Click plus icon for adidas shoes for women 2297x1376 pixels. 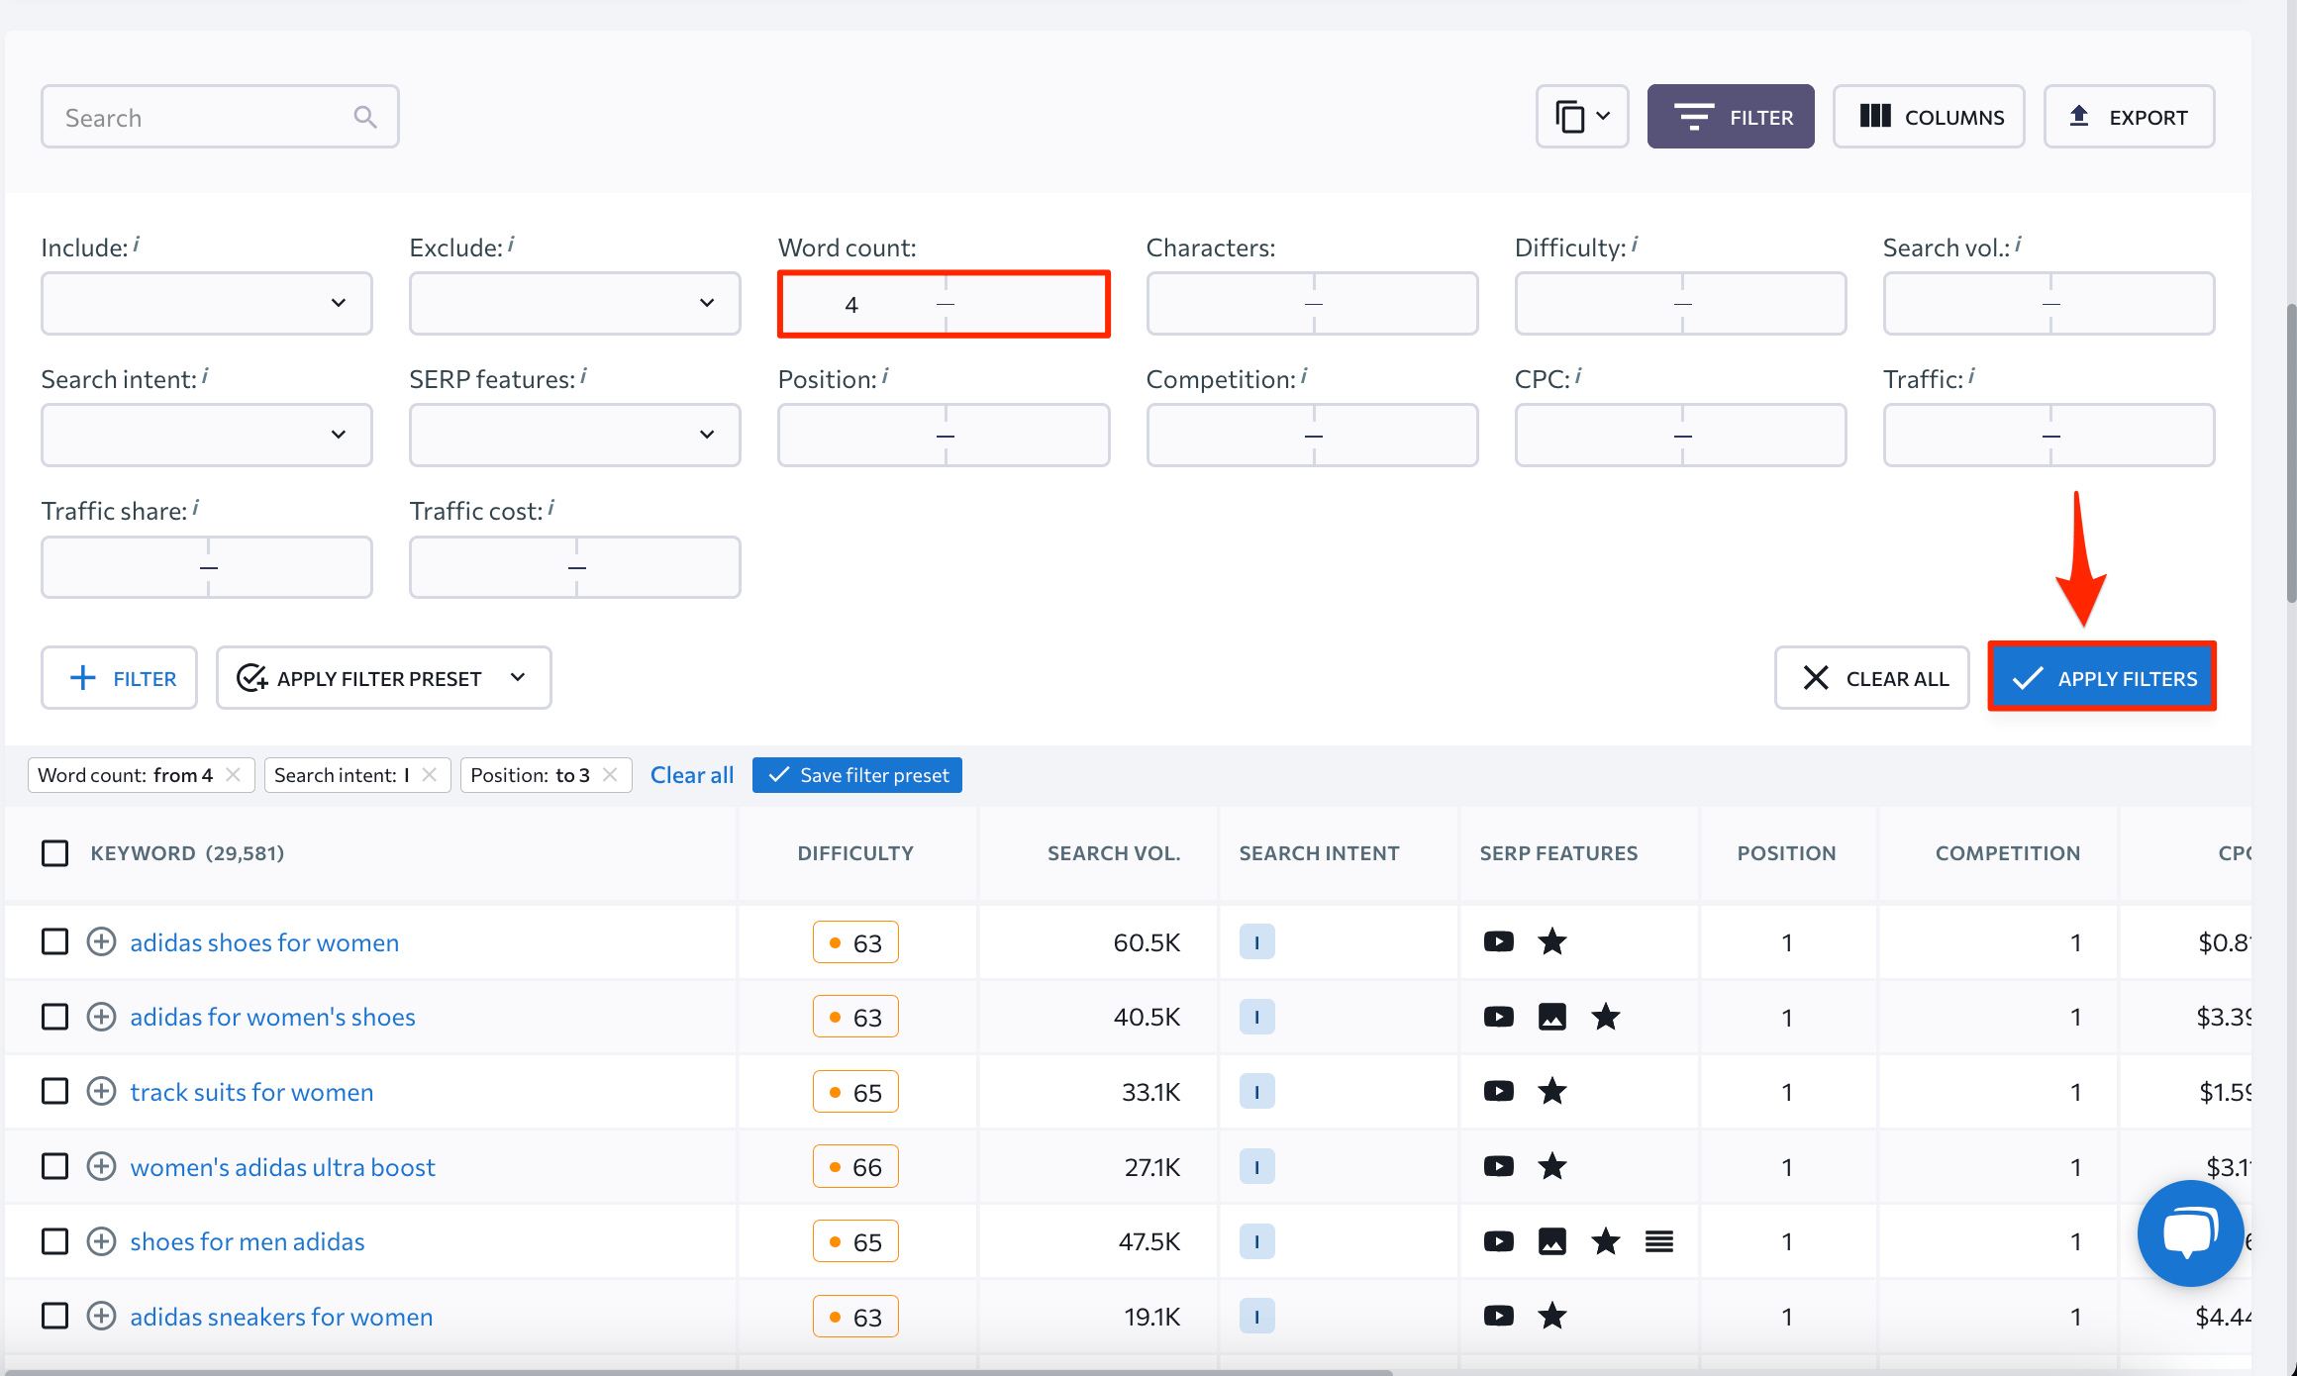pos(101,941)
